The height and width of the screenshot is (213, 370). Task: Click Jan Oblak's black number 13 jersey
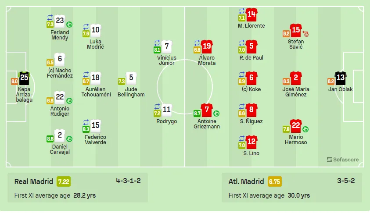tap(340, 78)
